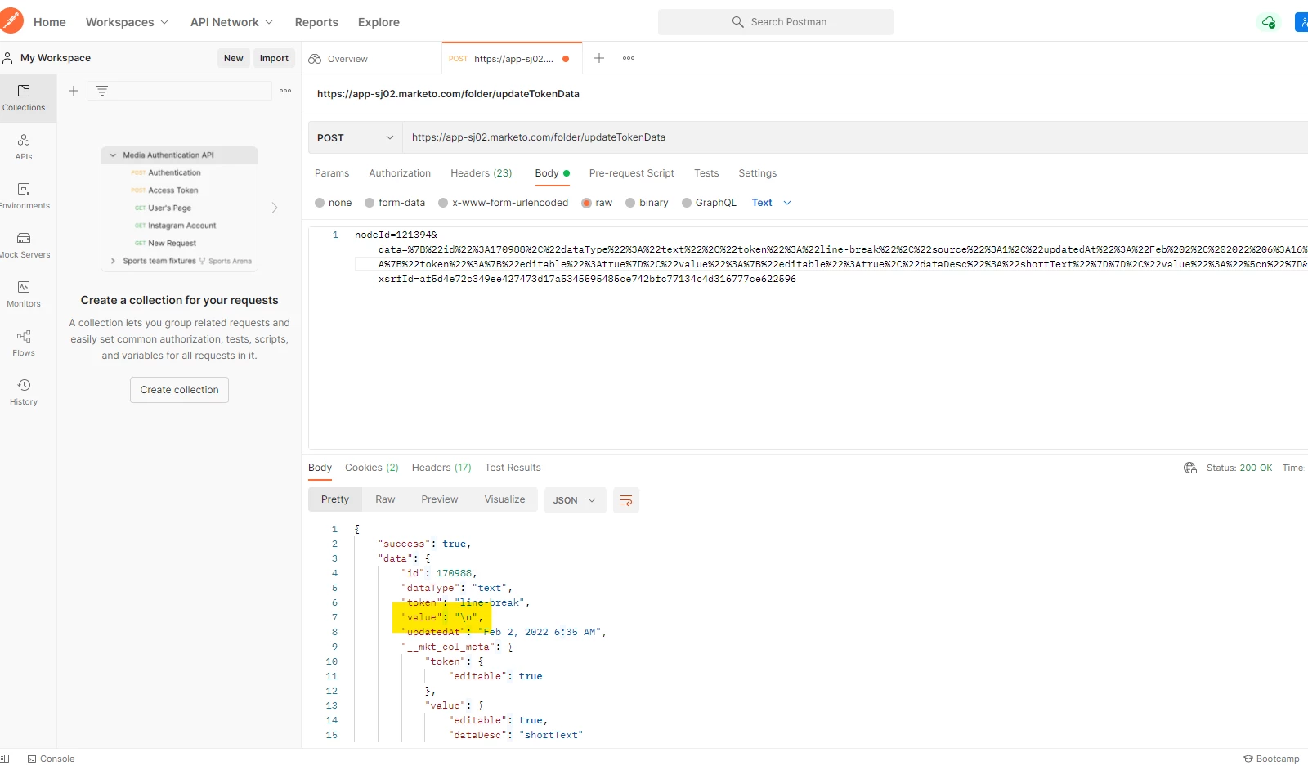Click the New button in workspace header
This screenshot has height=766, width=1308.
pos(234,58)
